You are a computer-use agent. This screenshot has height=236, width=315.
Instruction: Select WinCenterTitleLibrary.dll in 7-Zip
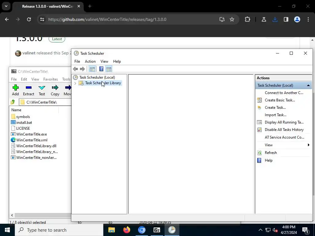click(x=36, y=146)
